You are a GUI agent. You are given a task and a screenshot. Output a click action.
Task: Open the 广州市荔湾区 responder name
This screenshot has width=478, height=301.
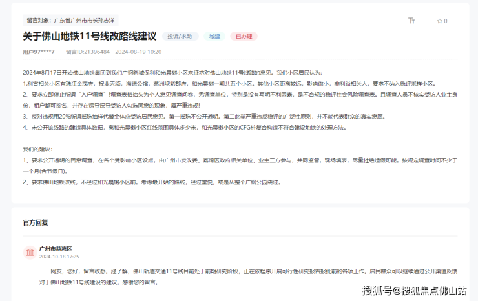[x=56, y=248]
